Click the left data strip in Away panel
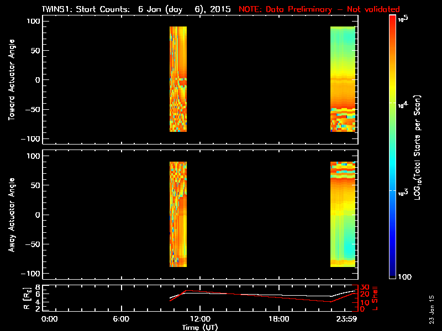 click(178, 214)
